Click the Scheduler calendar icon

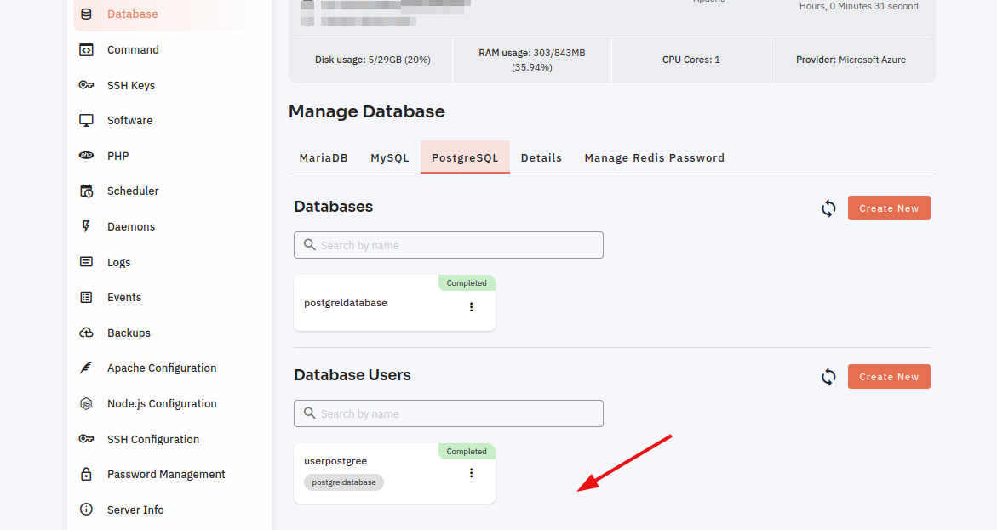tap(87, 191)
